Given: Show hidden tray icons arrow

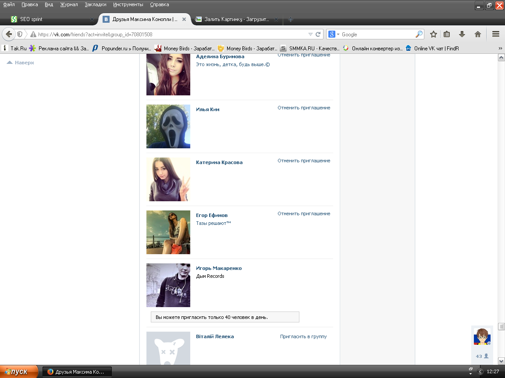Looking at the screenshot, I should [480, 372].
